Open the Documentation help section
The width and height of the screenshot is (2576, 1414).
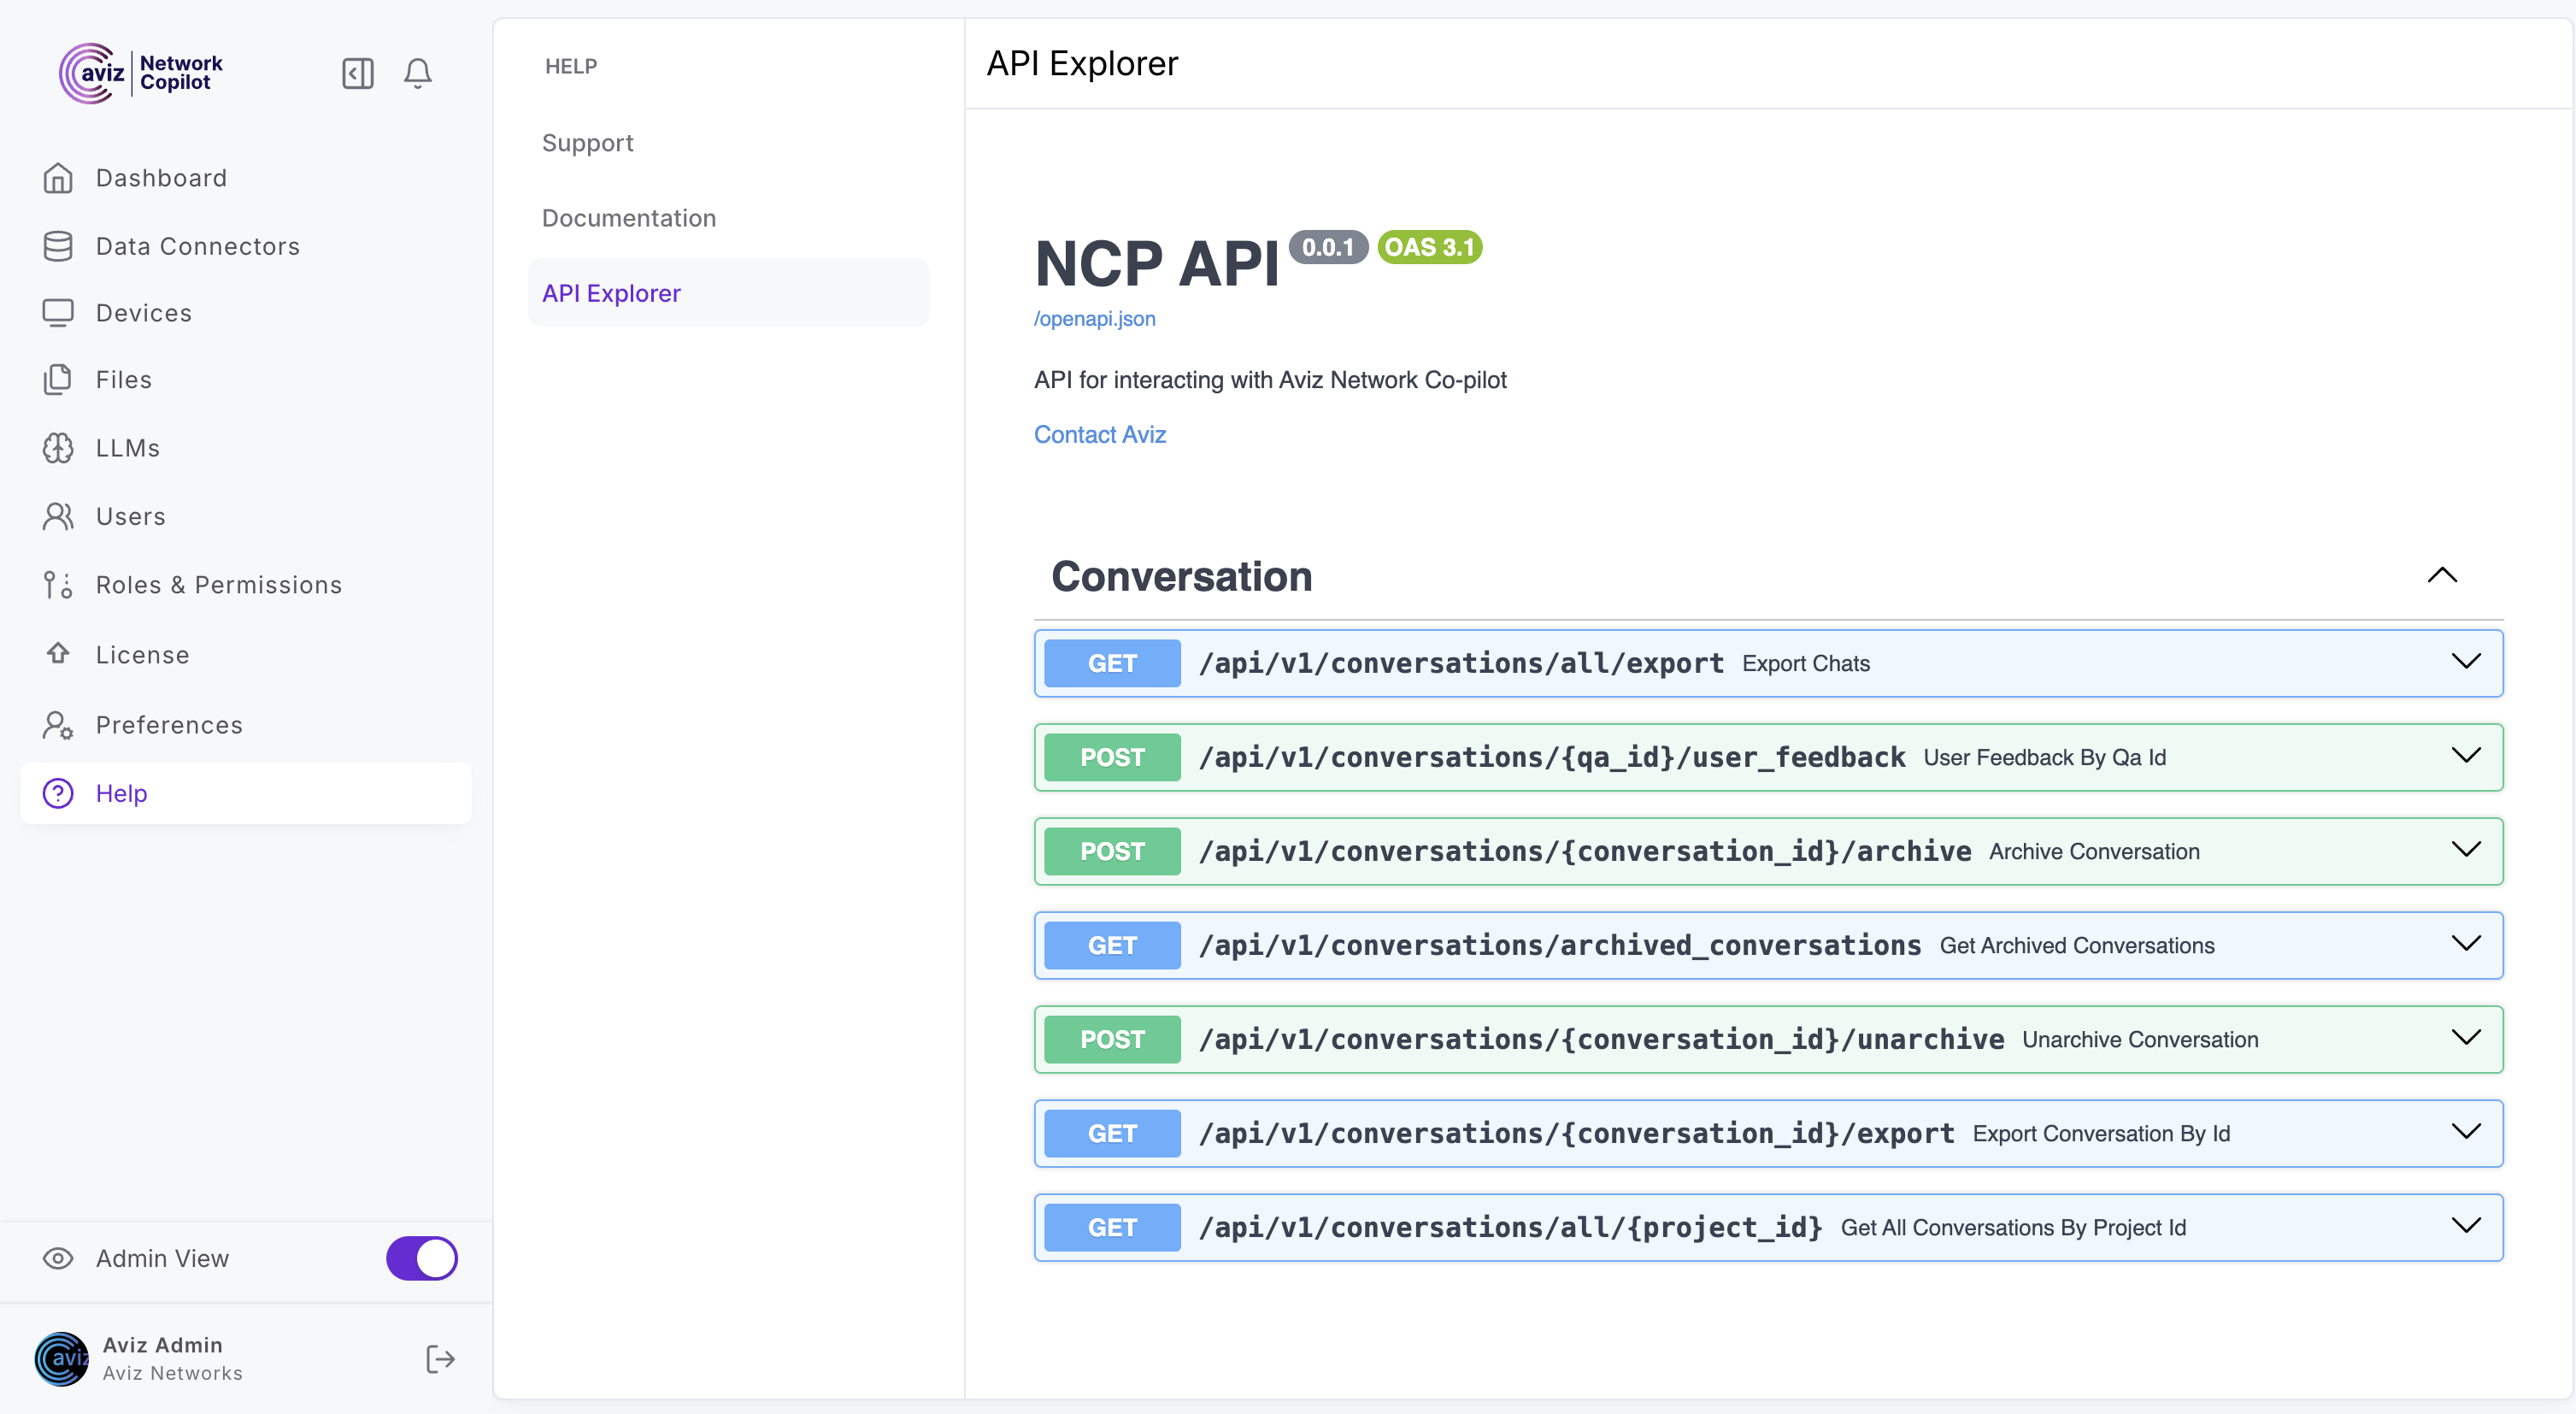pyautogui.click(x=629, y=218)
